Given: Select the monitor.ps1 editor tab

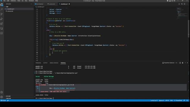Looking at the screenshot, I should pyautogui.click(x=64, y=4).
